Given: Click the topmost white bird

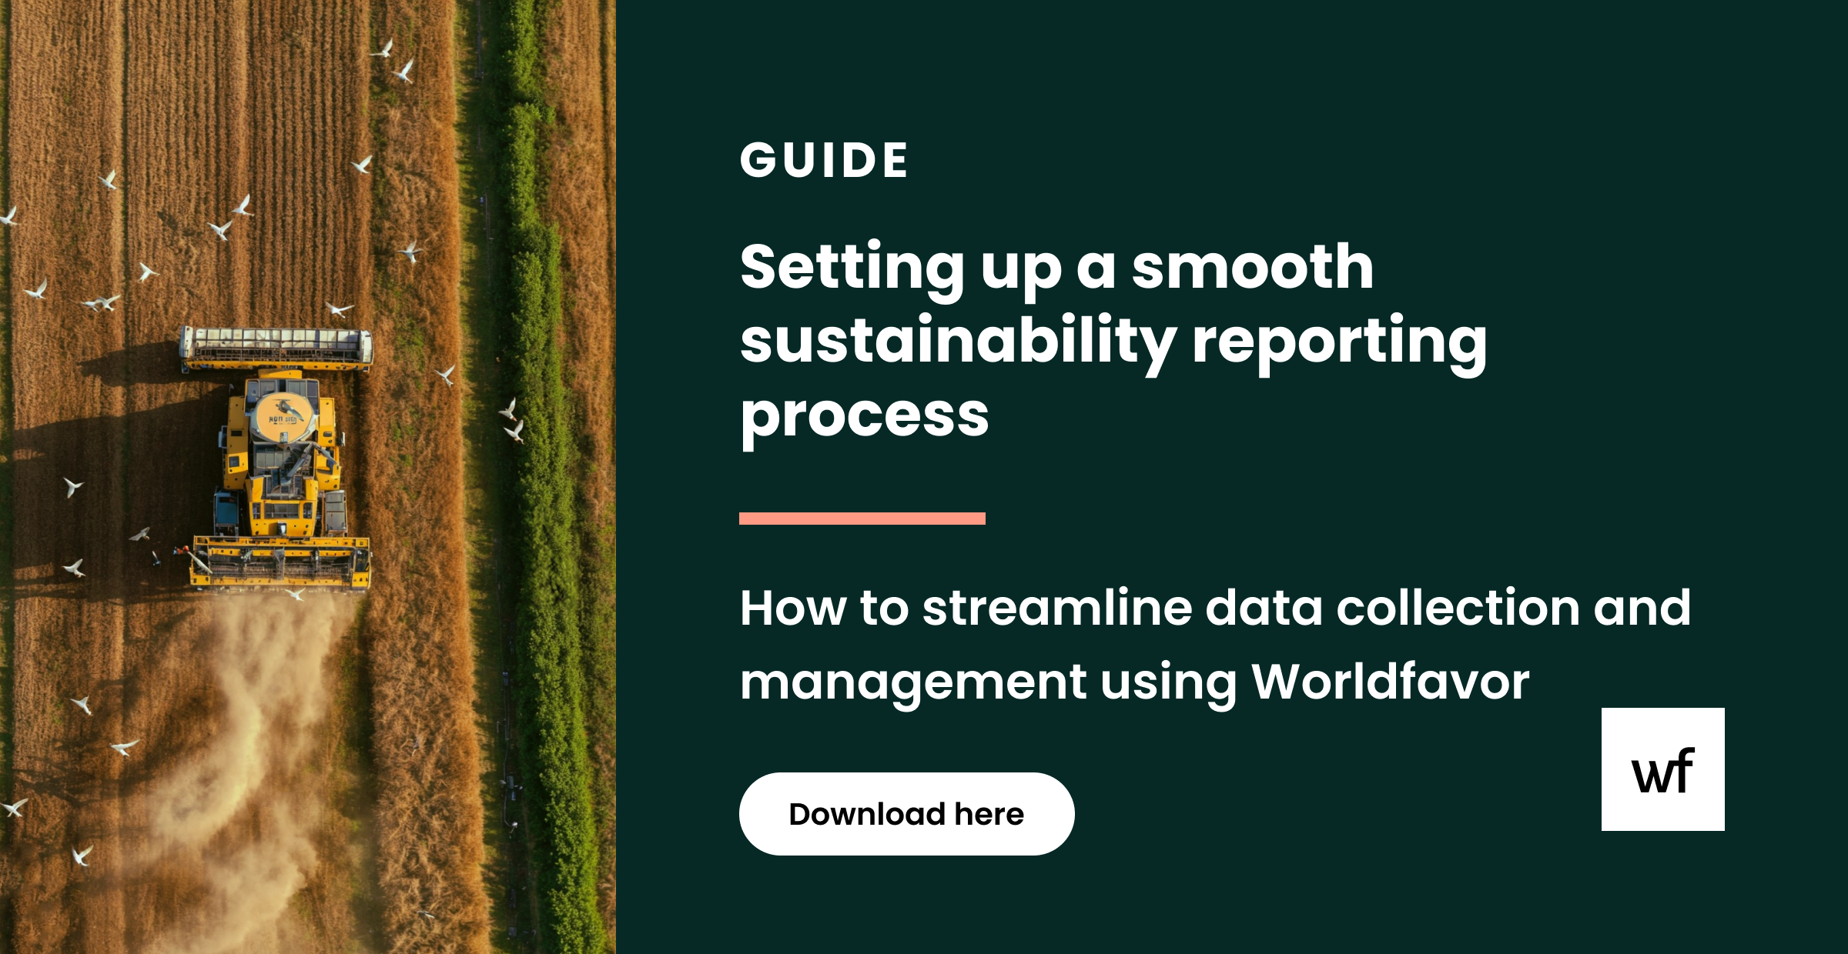Looking at the screenshot, I should tap(383, 50).
